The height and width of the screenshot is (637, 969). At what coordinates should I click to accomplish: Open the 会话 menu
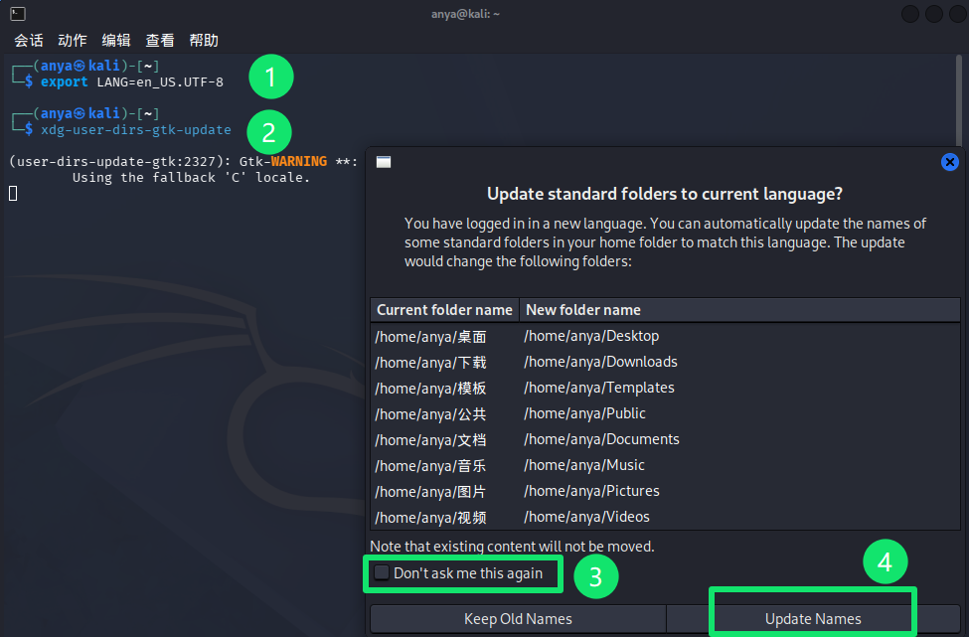click(x=29, y=41)
